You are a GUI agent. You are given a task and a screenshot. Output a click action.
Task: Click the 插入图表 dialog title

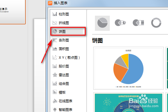pyautogui.click(x=60, y=3)
